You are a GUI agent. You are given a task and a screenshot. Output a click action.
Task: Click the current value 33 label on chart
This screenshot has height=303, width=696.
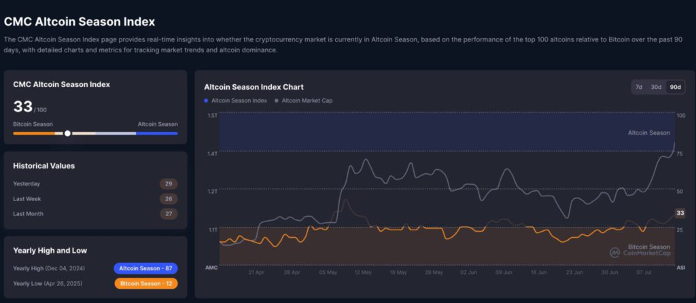pyautogui.click(x=680, y=213)
